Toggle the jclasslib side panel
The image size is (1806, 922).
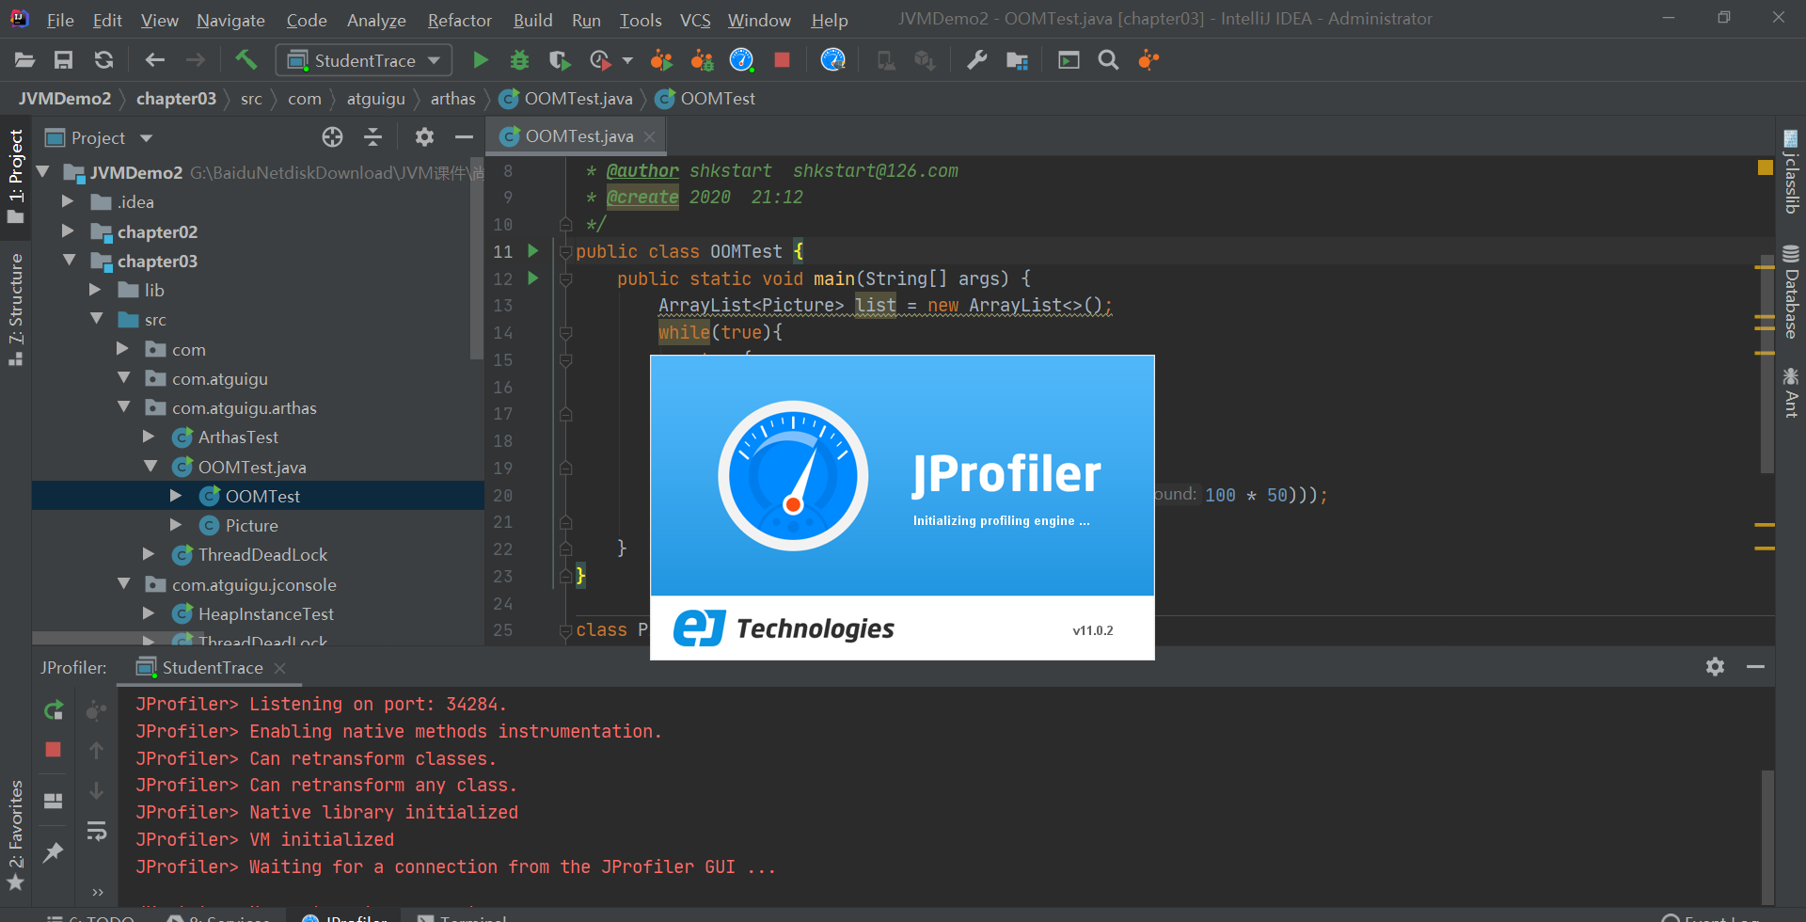pos(1791,172)
